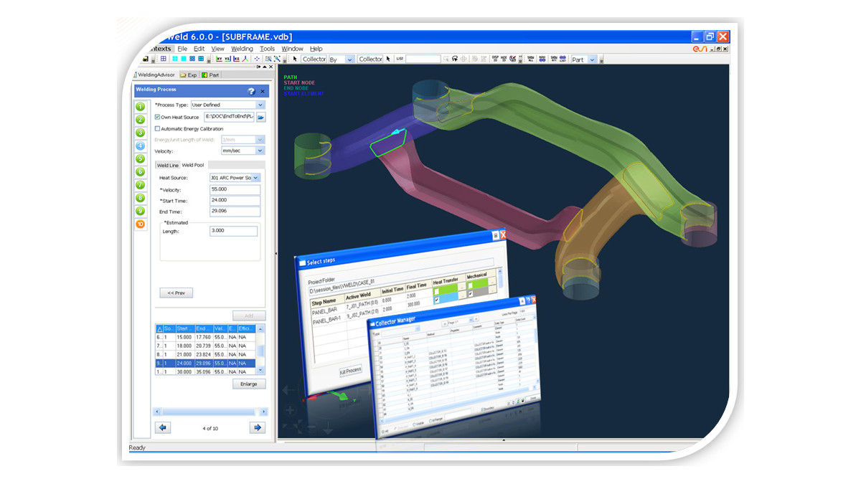861x484 pixels.
Task: Jump to orange step 10
Action: (x=141, y=224)
